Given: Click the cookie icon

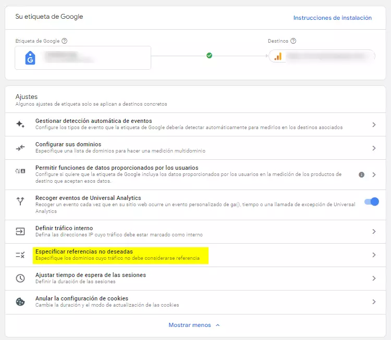Looking at the screenshot, I should coord(20,301).
